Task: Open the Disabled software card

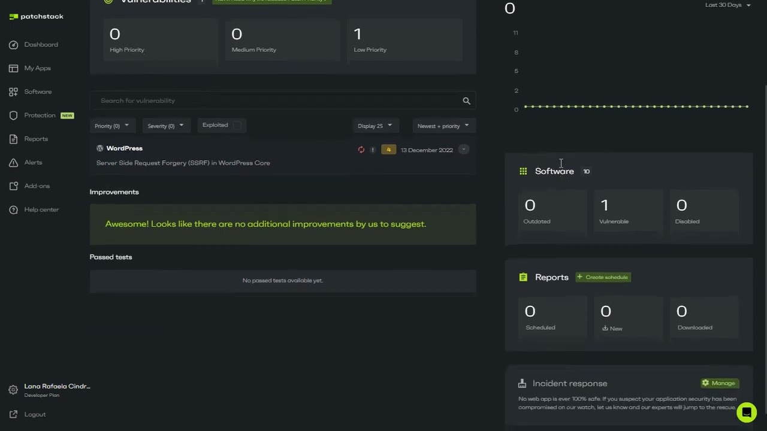Action: tap(704, 212)
